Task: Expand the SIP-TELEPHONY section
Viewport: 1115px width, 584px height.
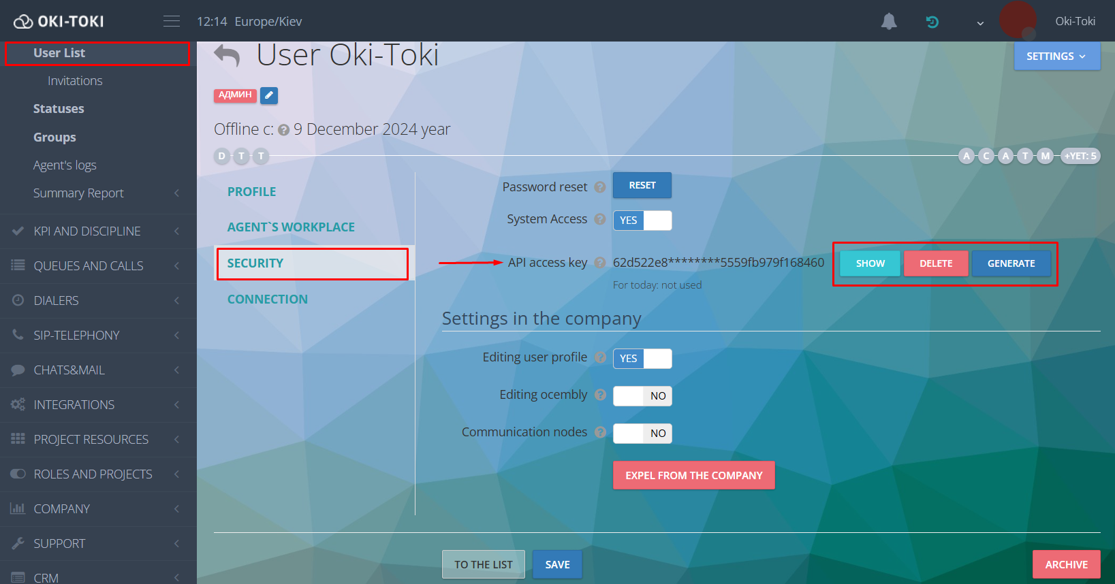Action: [x=177, y=336]
